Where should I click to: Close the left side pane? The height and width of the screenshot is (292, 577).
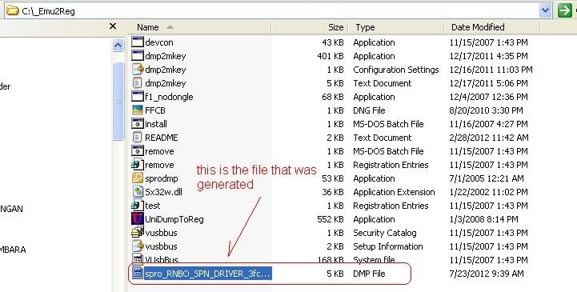click(x=113, y=26)
